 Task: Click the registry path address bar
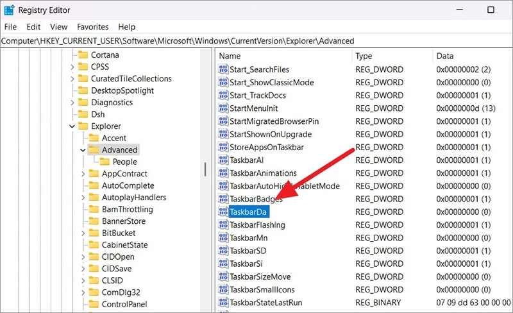pyautogui.click(x=256, y=41)
